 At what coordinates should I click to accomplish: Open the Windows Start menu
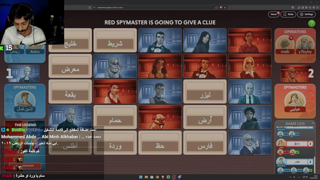click(141, 177)
